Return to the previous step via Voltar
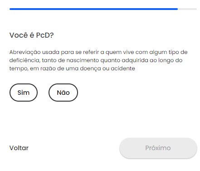 [x=19, y=148]
